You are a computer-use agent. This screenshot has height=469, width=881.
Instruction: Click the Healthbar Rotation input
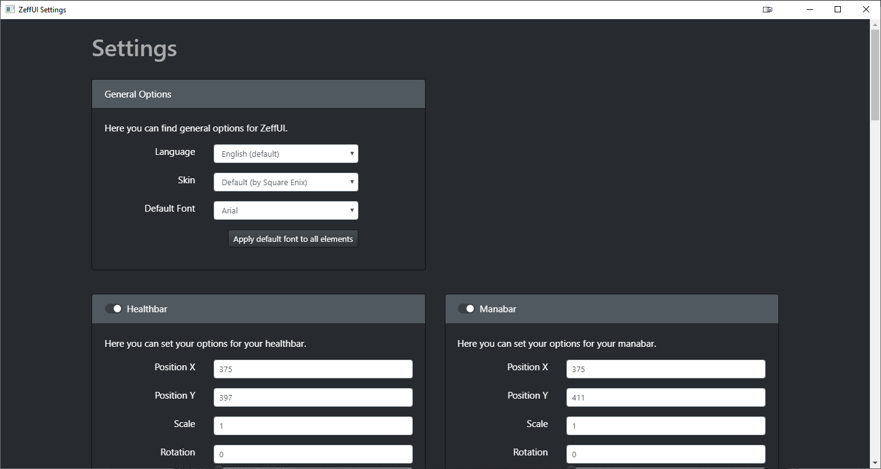click(313, 454)
